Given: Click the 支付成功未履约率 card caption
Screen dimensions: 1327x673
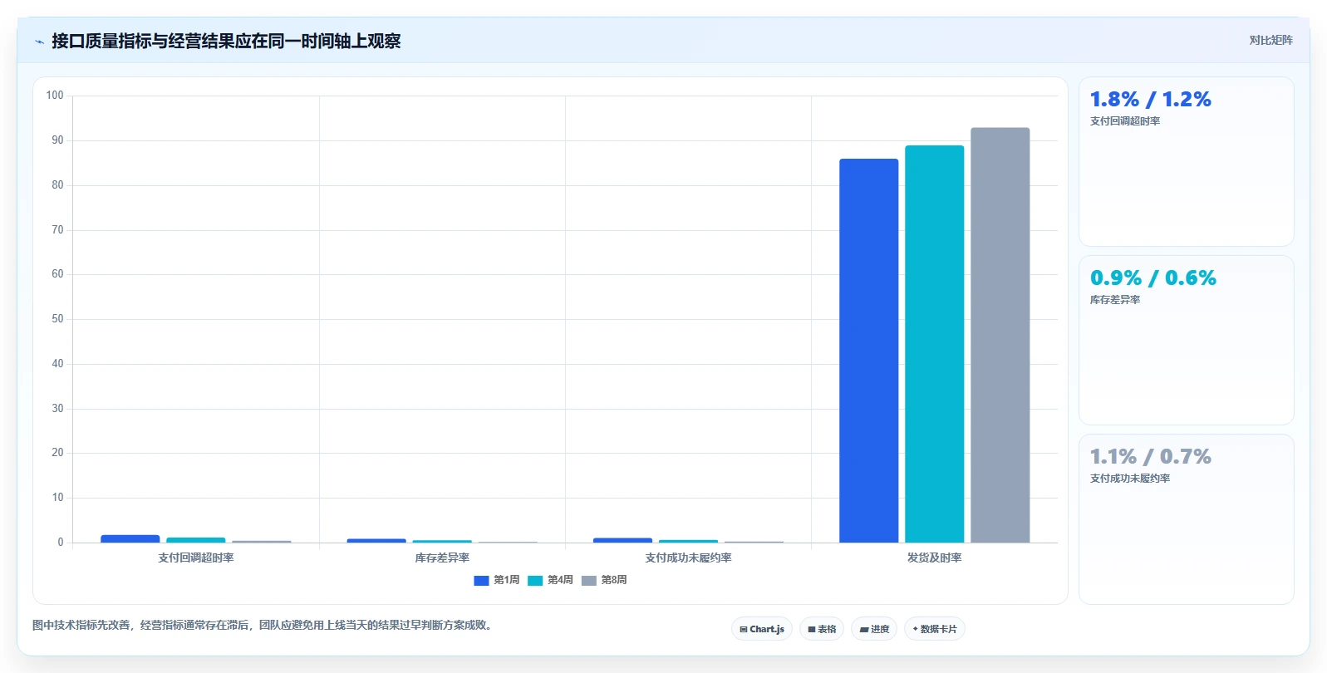Looking at the screenshot, I should pos(1130,479).
